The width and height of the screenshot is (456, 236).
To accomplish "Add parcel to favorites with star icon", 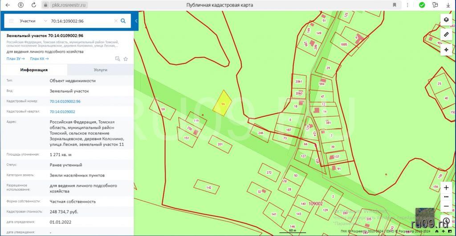I will pos(126,59).
